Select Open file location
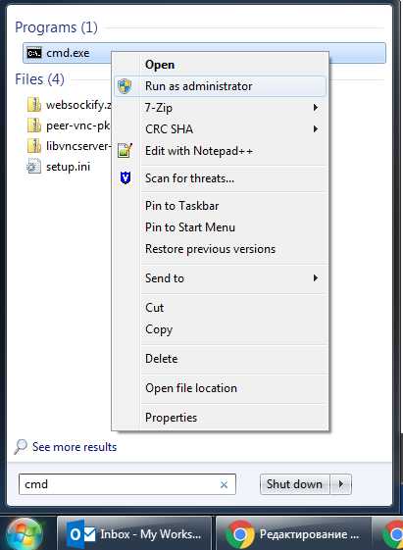This screenshot has width=403, height=550. [x=191, y=388]
